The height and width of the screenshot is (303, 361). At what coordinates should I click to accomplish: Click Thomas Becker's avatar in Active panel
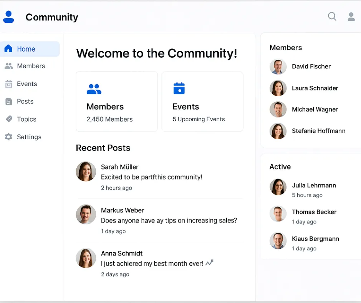(x=278, y=213)
